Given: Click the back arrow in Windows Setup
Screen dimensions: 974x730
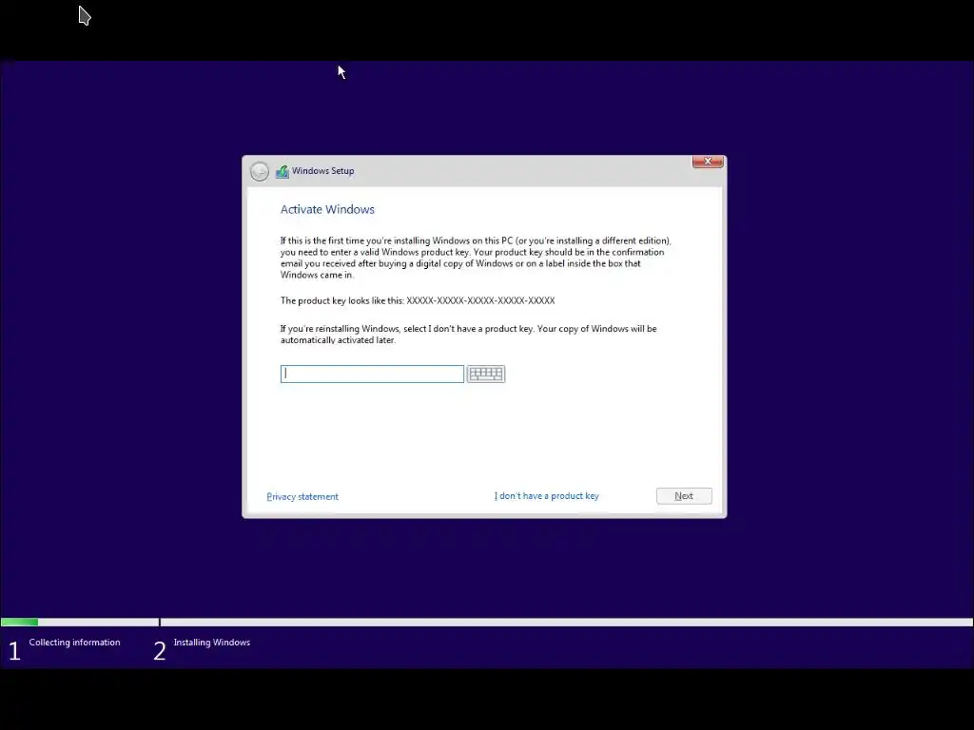Looking at the screenshot, I should coord(260,171).
